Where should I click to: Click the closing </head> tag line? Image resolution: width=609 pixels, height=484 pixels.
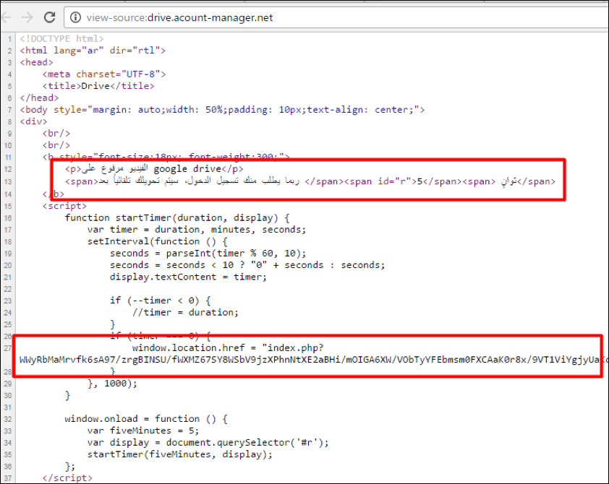[x=39, y=98]
